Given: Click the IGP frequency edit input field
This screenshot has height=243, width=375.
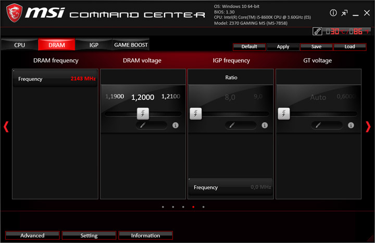Looking at the screenshot, I should tap(241, 125).
